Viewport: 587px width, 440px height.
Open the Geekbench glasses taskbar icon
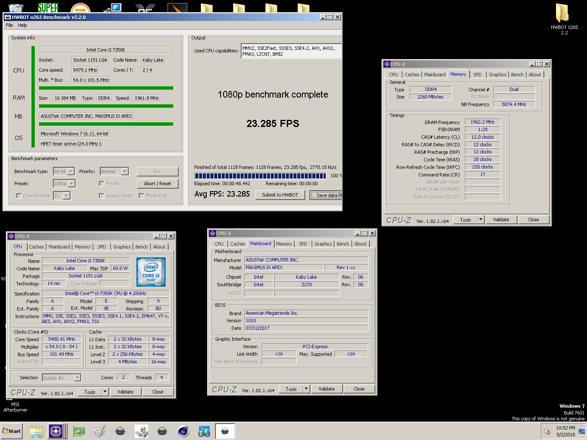[204, 431]
